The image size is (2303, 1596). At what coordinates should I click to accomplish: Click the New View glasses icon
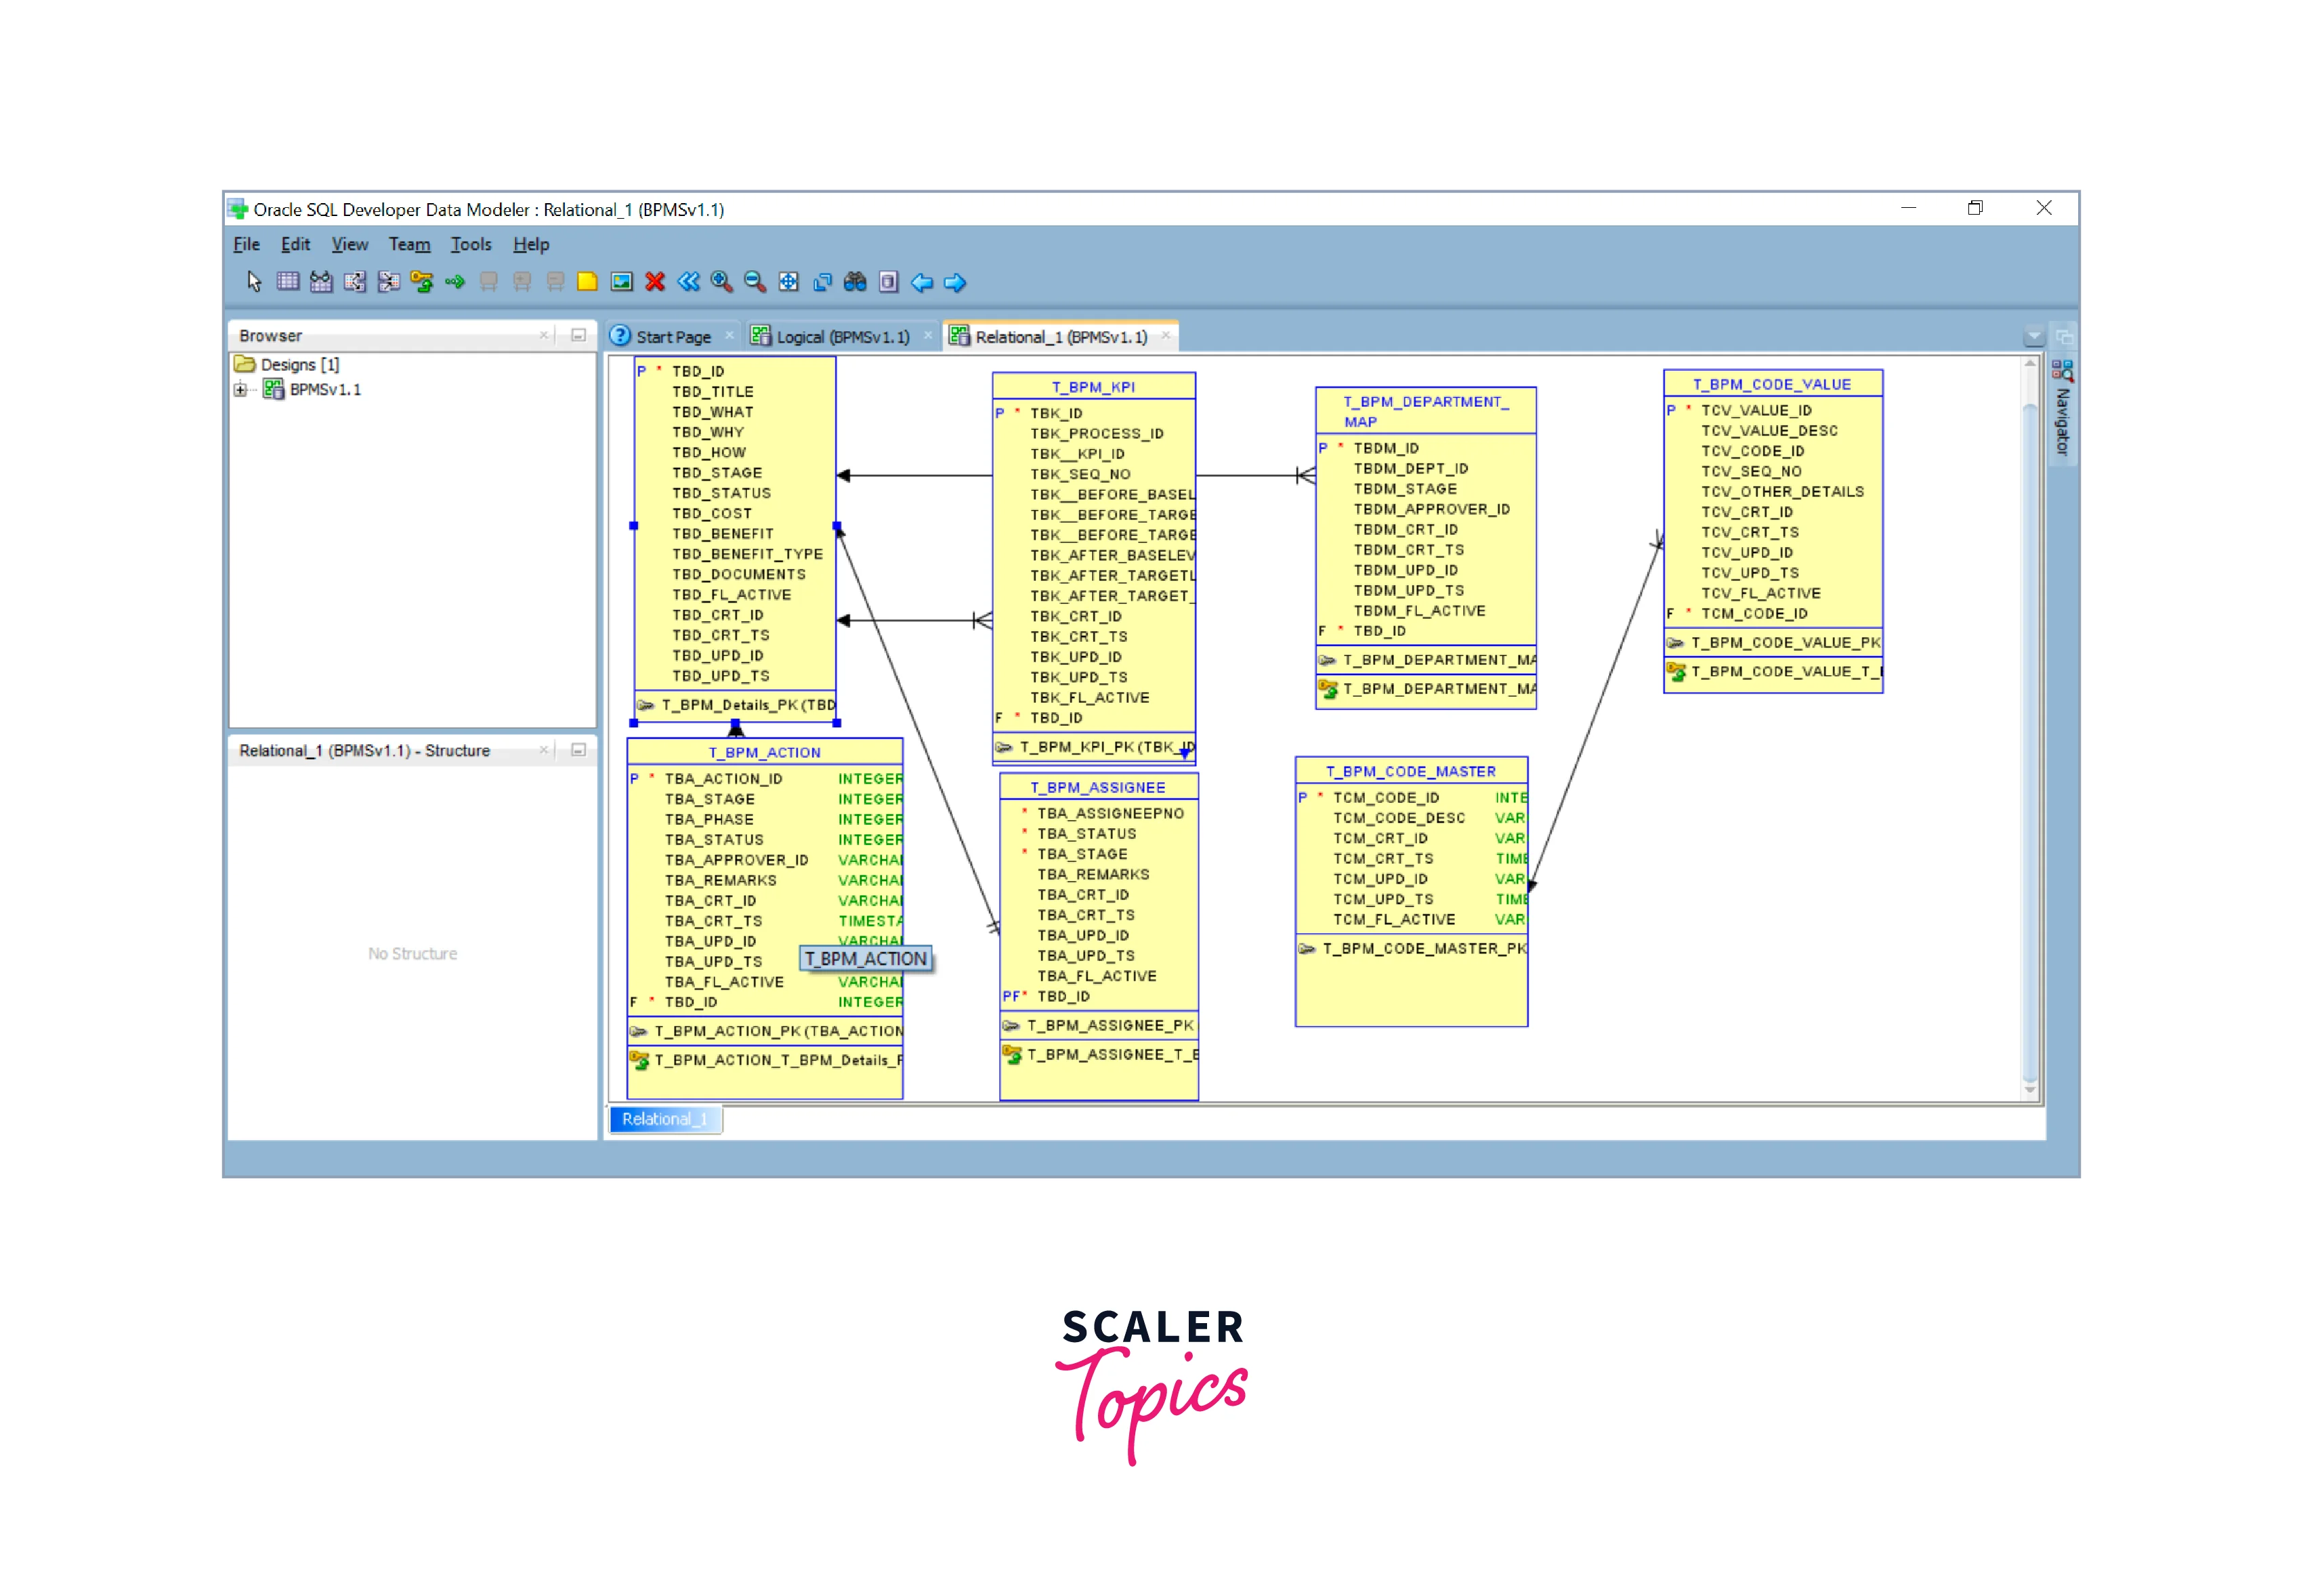tap(320, 282)
